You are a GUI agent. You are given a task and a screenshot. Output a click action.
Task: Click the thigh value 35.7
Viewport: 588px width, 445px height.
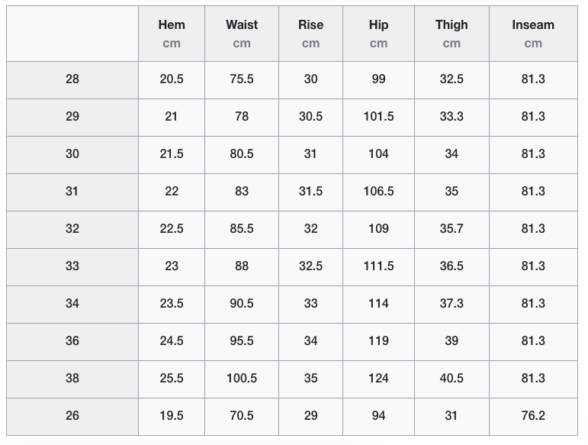[451, 229]
